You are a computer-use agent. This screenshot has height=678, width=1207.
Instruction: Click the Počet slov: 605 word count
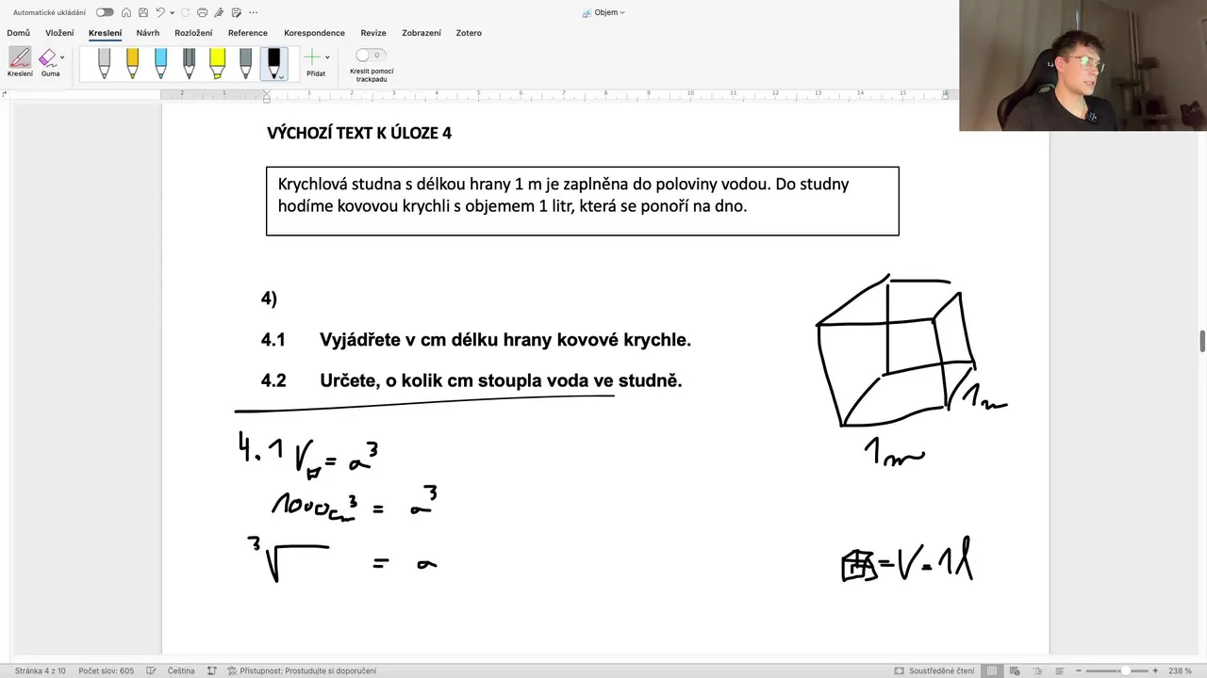pyautogui.click(x=107, y=670)
